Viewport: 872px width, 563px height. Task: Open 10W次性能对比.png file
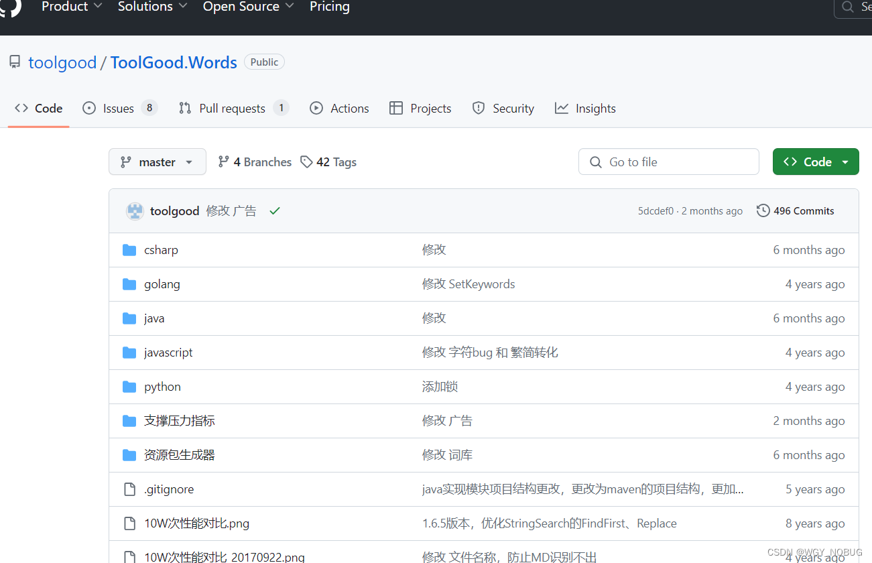196,523
